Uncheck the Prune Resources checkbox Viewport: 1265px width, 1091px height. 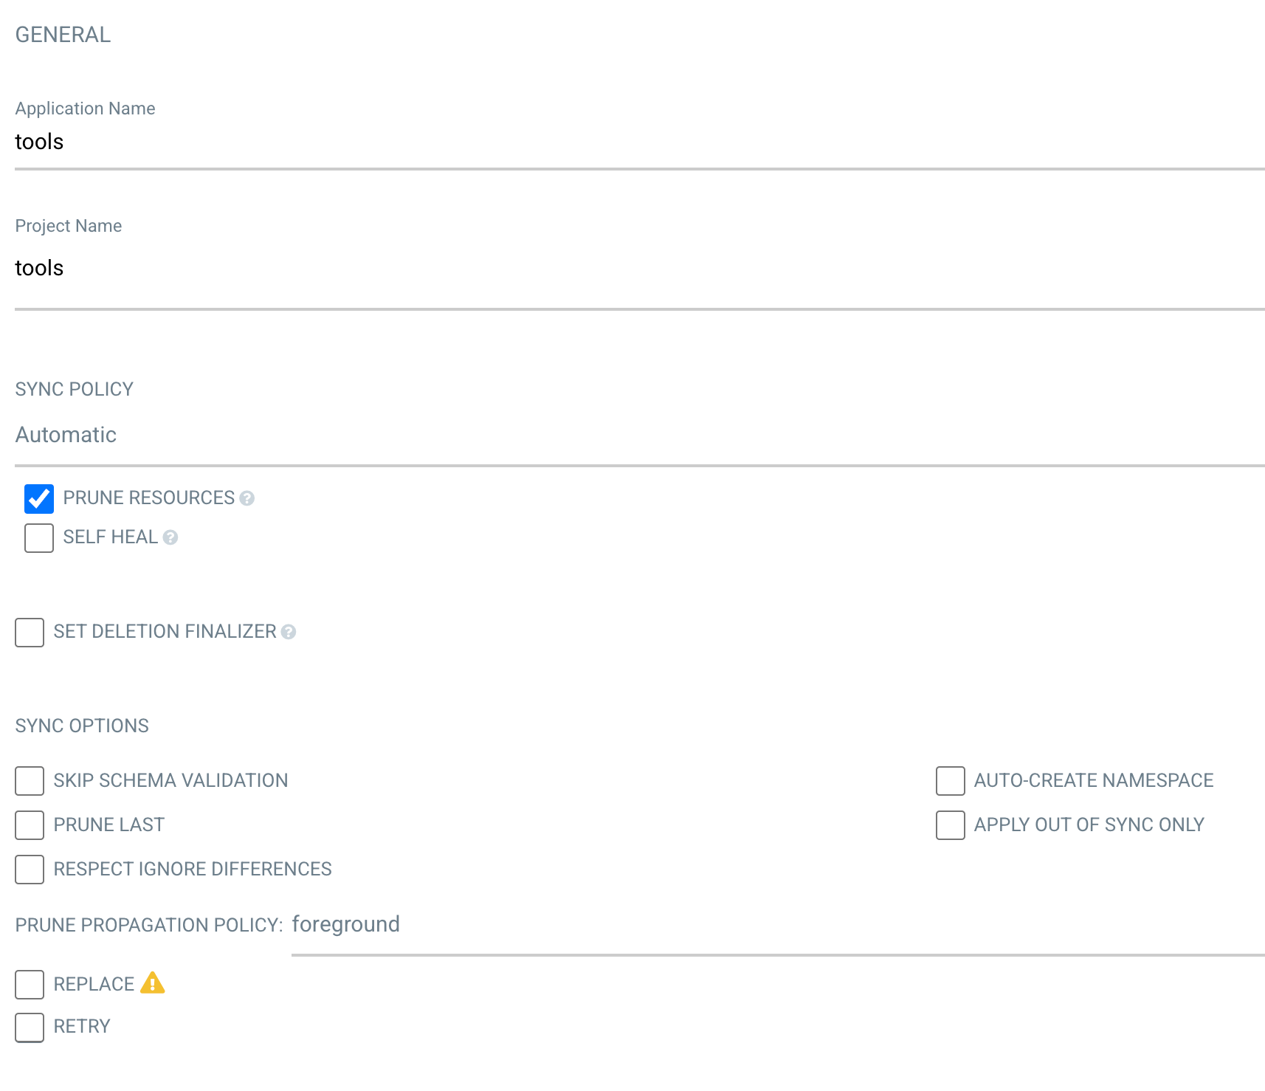tap(39, 499)
